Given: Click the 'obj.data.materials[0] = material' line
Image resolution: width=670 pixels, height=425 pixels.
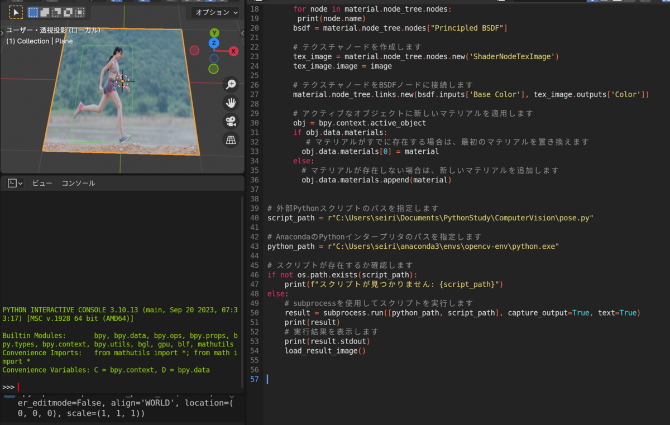Looking at the screenshot, I should click(370, 151).
